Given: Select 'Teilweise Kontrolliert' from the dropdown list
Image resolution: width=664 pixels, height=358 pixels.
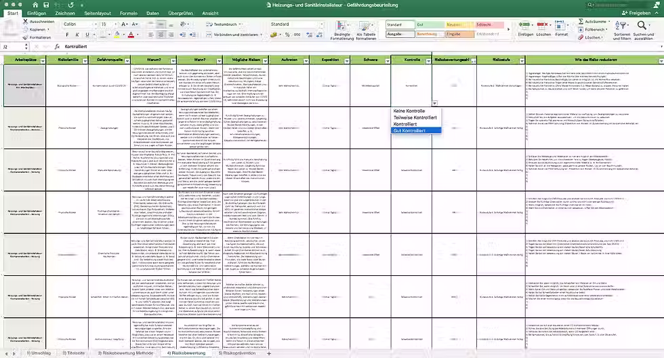Looking at the screenshot, I should (x=416, y=117).
